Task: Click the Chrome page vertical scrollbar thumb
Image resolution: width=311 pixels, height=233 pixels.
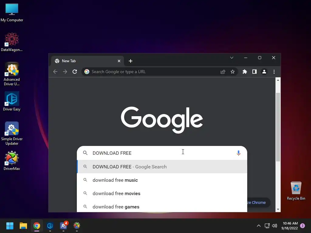Action: (x=278, y=127)
